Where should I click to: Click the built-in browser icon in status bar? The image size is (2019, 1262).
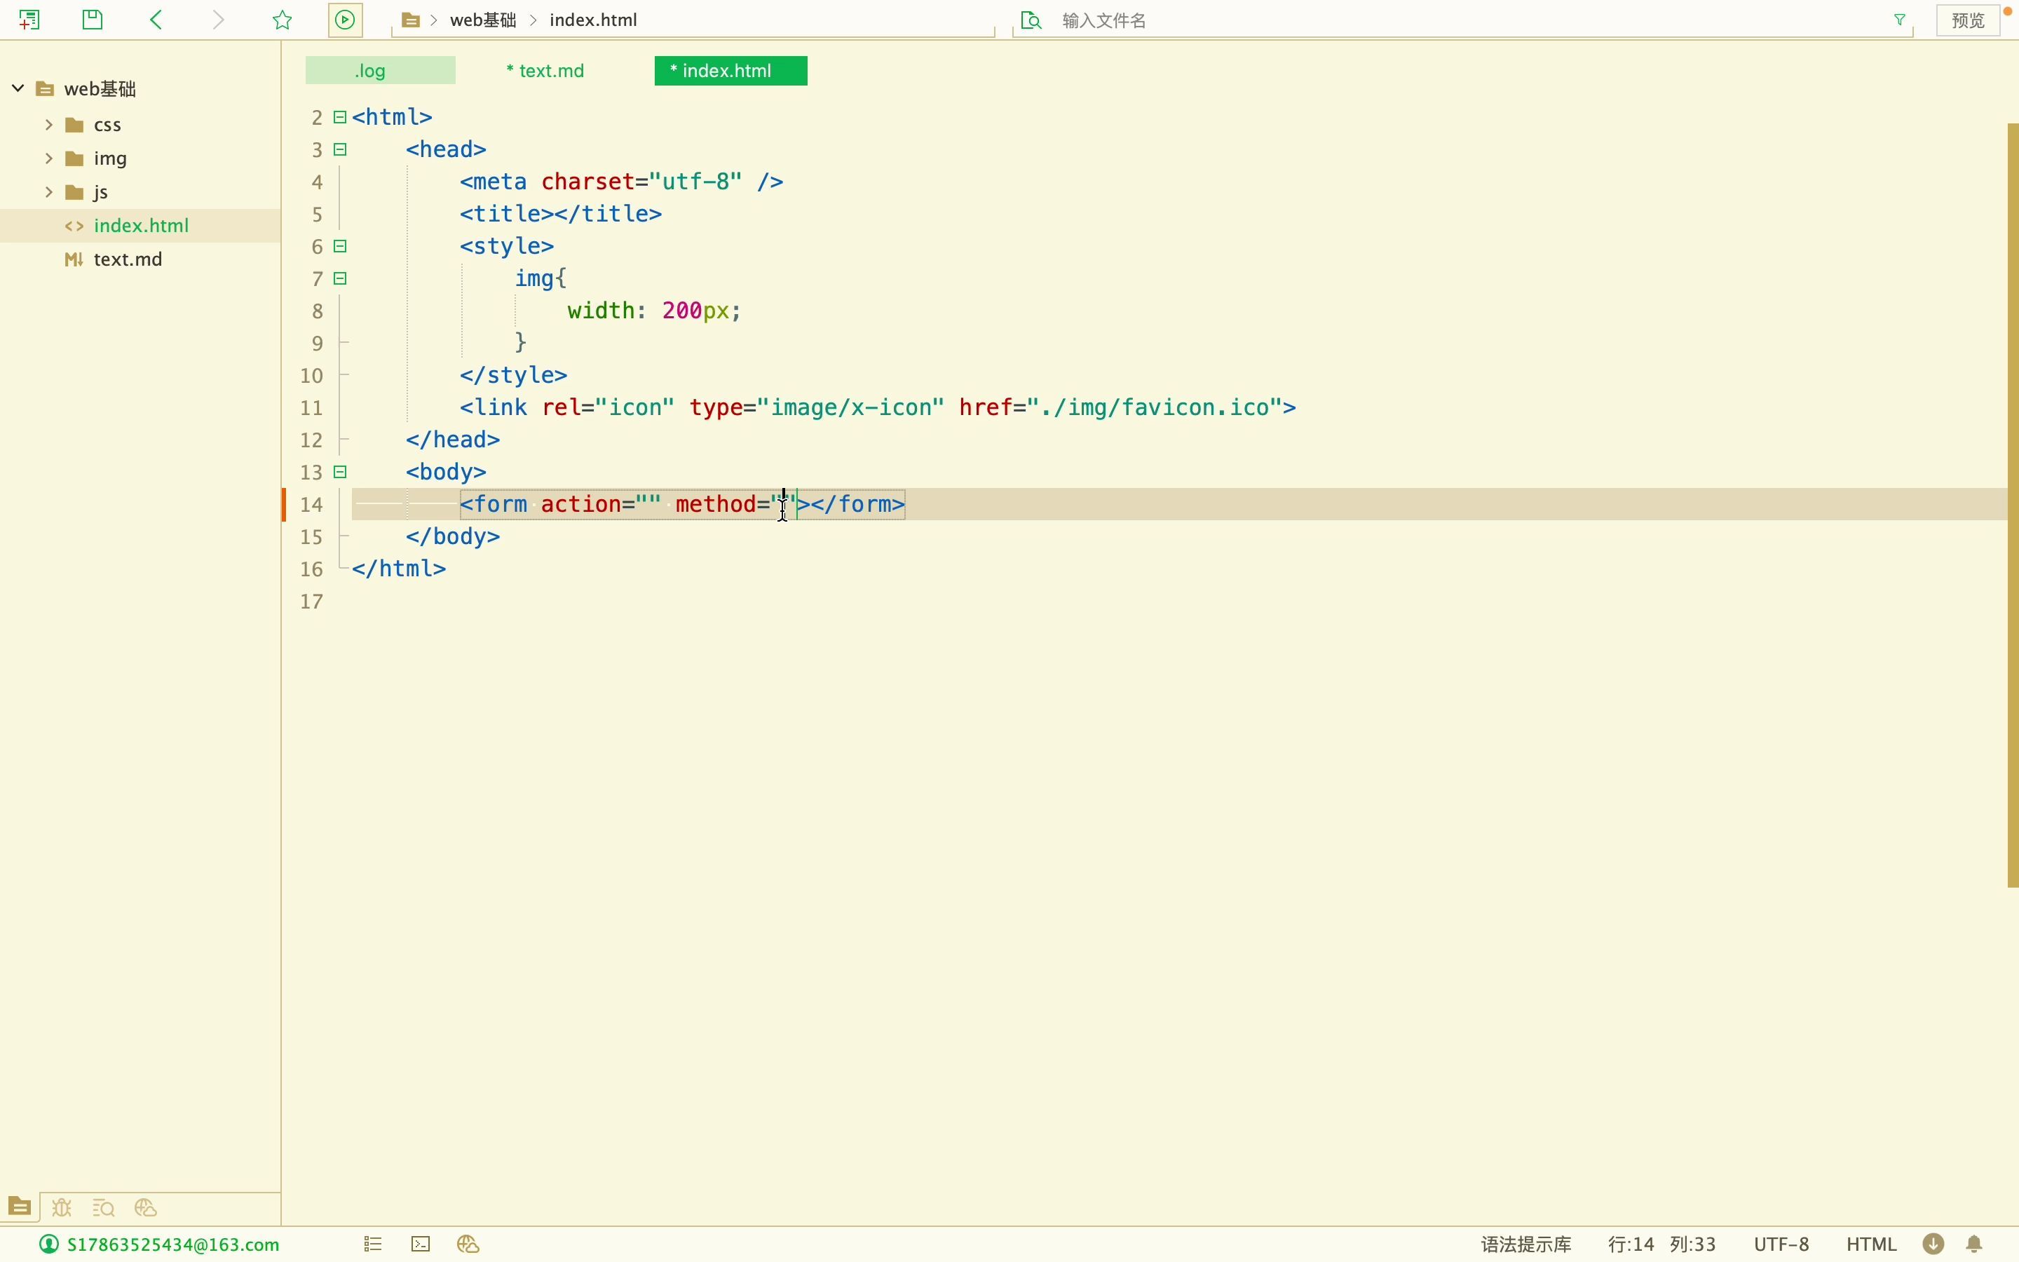tap(468, 1244)
